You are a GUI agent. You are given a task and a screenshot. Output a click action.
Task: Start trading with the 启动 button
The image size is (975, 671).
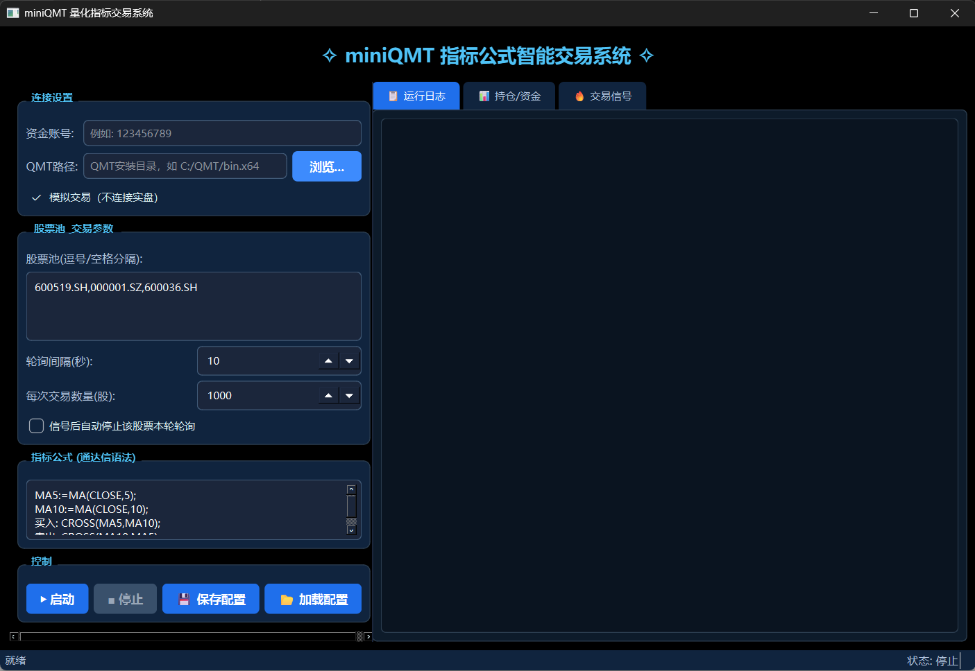click(57, 599)
